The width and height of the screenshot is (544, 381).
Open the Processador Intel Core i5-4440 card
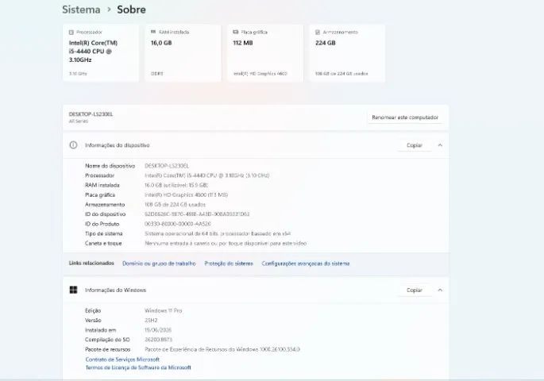[101, 53]
